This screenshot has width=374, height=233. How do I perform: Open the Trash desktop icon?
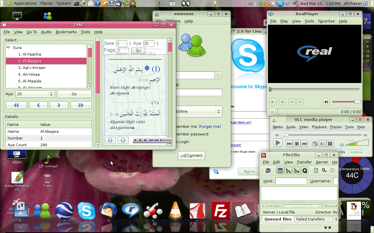47,181
